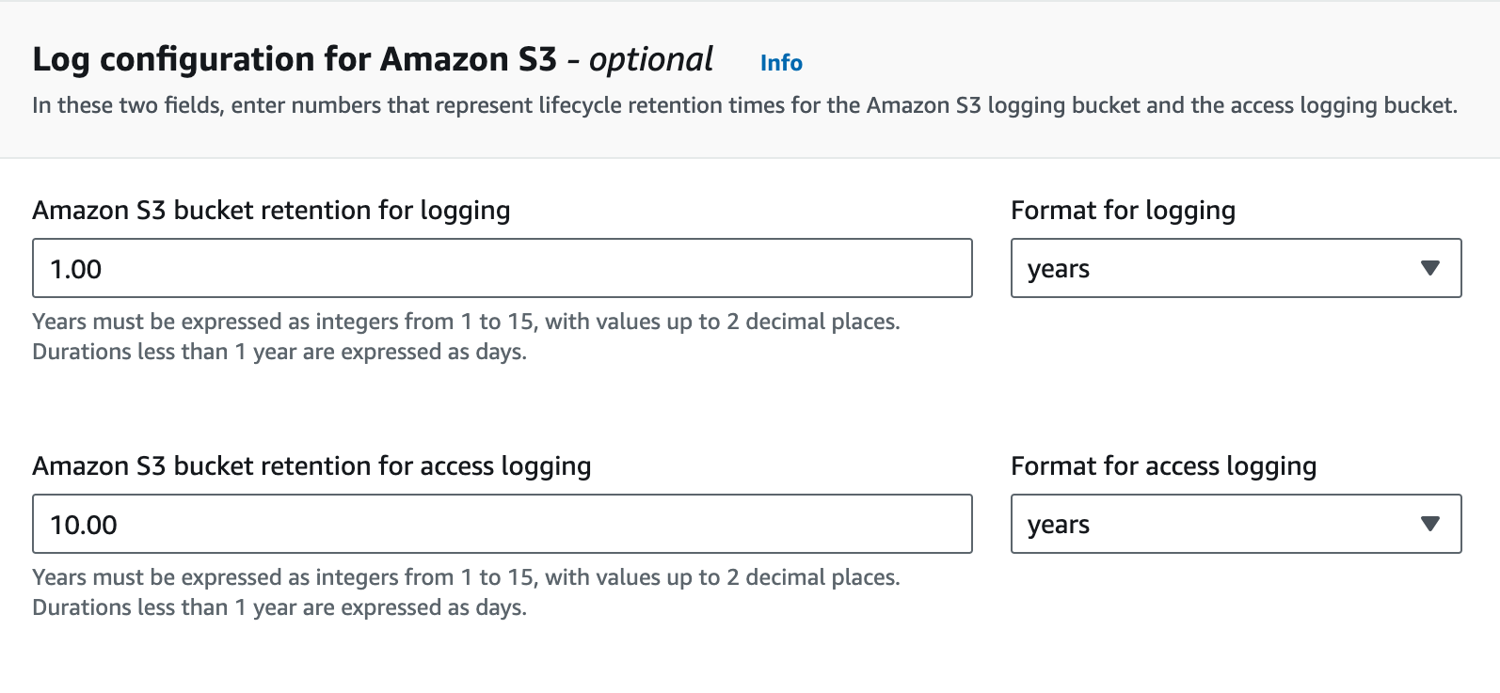
Task: Click the 'Amazon S3 bucket retention for access logging' label
Action: (x=311, y=466)
